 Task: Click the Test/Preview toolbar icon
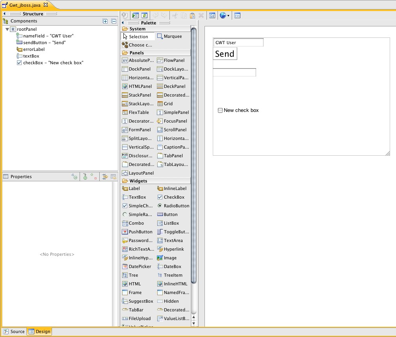click(136, 16)
